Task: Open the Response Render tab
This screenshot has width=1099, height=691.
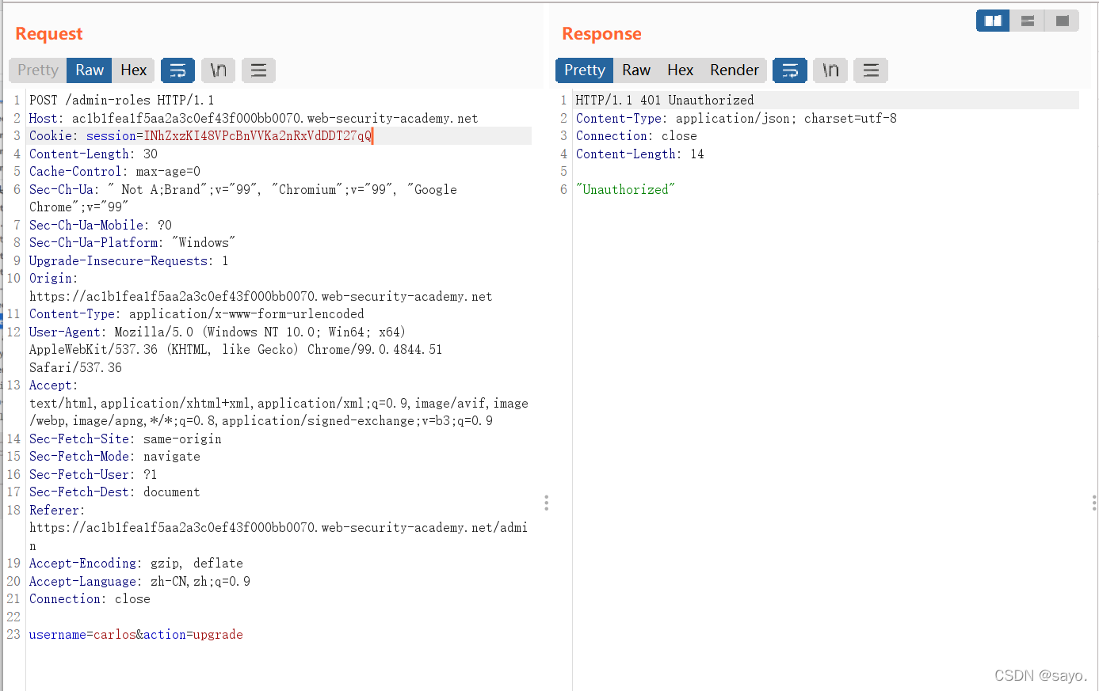Action: (x=735, y=70)
